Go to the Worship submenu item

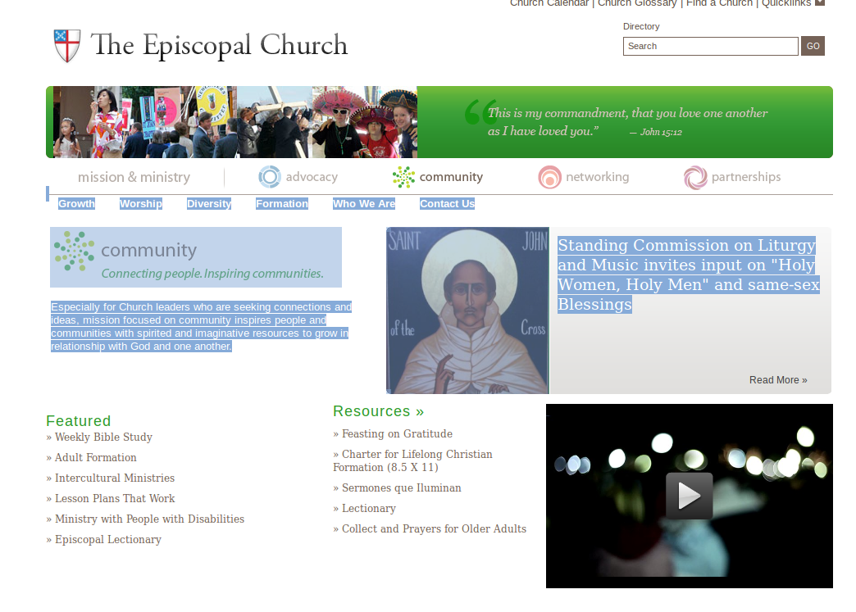141,203
